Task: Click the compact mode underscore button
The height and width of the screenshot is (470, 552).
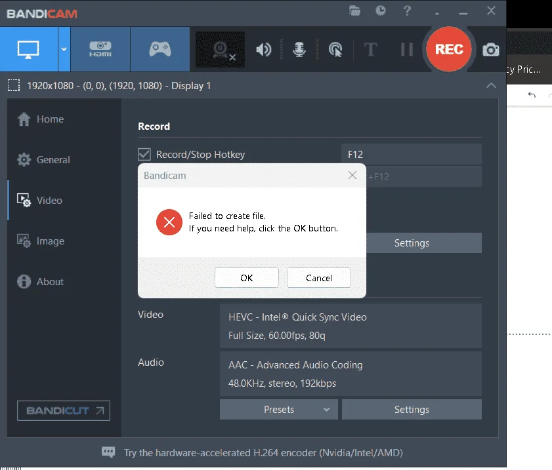Action: (x=437, y=14)
